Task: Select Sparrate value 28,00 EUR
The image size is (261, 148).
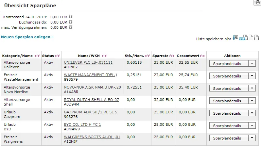Action: tap(164, 124)
